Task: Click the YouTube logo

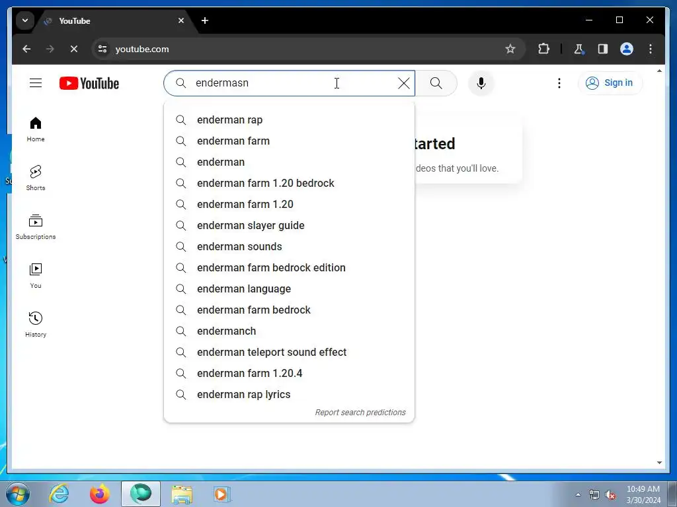Action: coord(89,83)
